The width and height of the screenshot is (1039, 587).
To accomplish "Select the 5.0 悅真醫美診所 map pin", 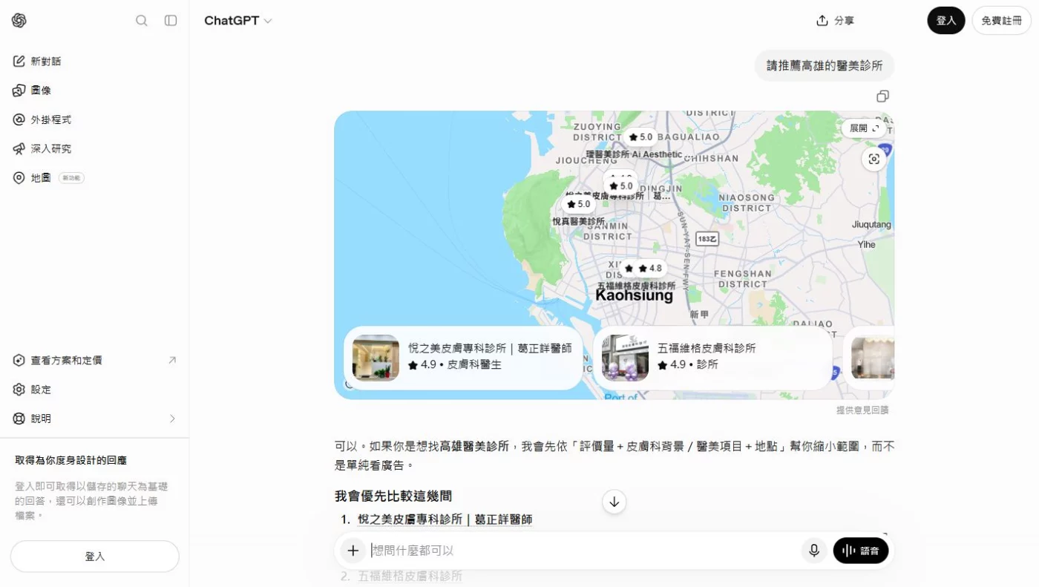I will [577, 204].
